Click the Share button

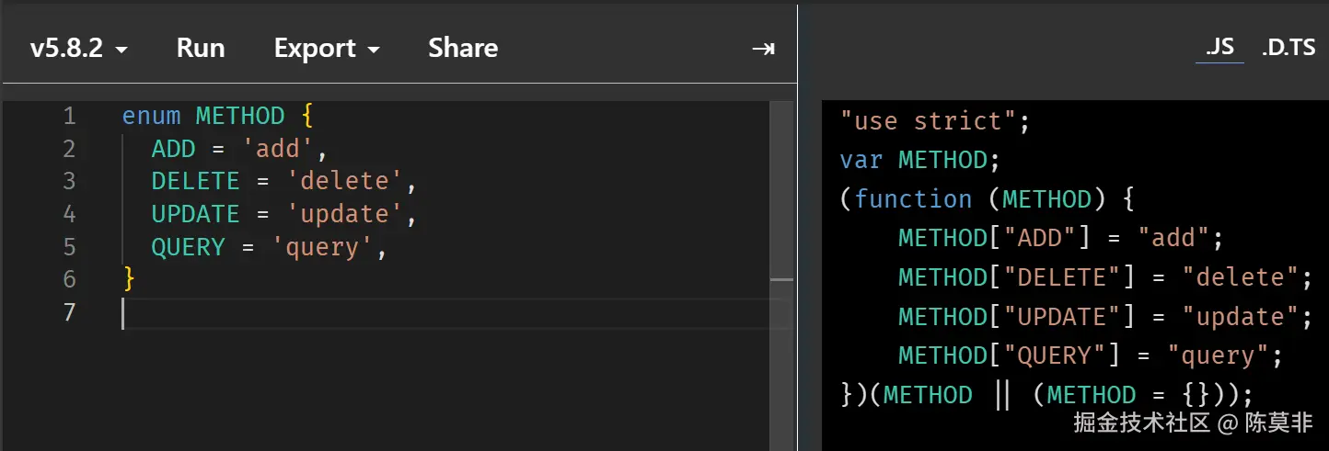tap(463, 49)
